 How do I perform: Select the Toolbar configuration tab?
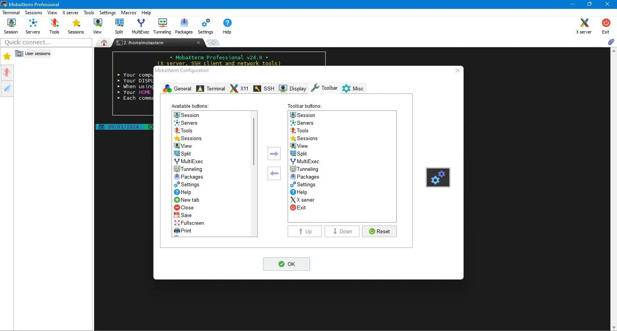324,88
